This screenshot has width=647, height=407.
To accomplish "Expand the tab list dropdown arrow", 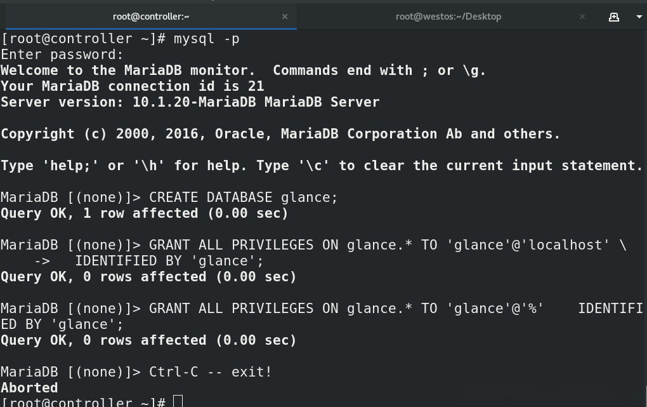I will [x=639, y=17].
